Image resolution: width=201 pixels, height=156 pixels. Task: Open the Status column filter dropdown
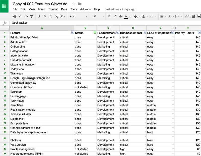(95, 33)
